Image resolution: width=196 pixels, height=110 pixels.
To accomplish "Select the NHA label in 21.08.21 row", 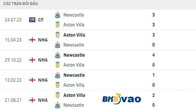I will (43, 100).
